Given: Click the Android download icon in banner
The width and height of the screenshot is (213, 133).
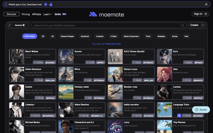Looking at the screenshot, I should tap(46, 5).
